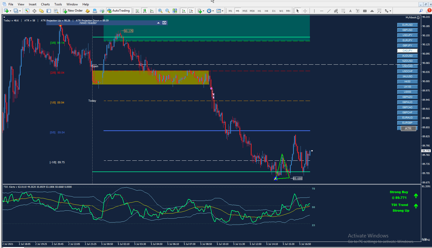Open the Charts menu
The image size is (432, 248).
(45, 4)
